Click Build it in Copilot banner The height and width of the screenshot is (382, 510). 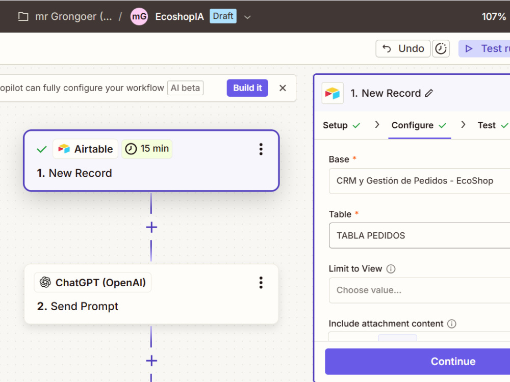[x=247, y=88]
